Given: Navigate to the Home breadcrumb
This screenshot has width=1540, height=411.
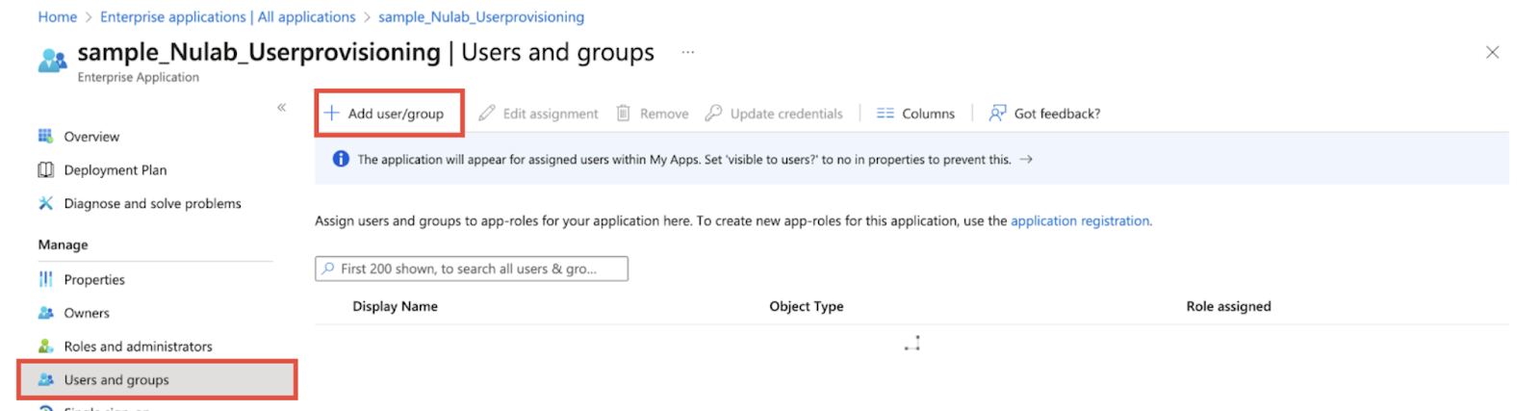Looking at the screenshot, I should pyautogui.click(x=57, y=16).
